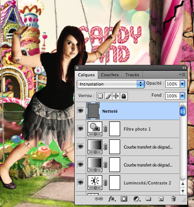
Task: Select first Courbe transfert layer mask
Action: pos(115,147)
